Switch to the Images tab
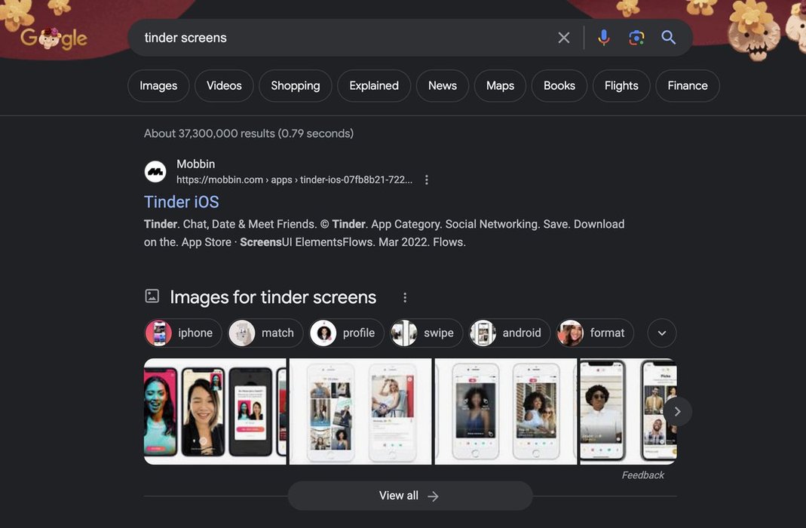 158,86
